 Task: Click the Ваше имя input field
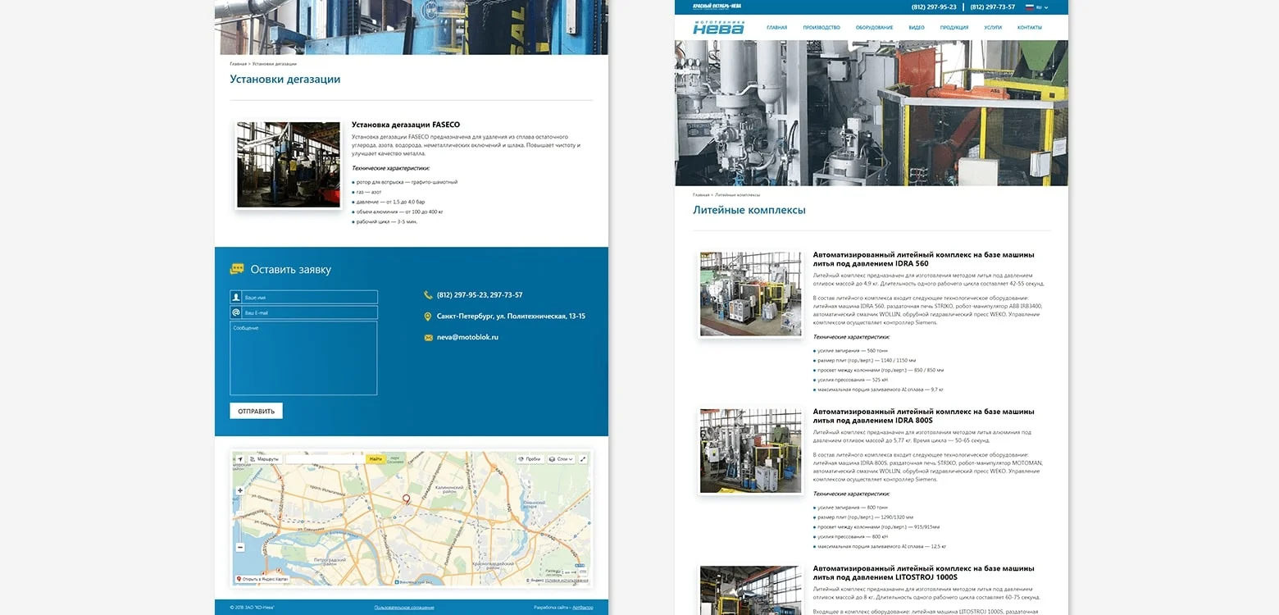(303, 298)
